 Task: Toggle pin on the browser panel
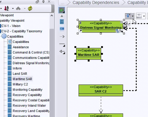(x=43, y=2)
